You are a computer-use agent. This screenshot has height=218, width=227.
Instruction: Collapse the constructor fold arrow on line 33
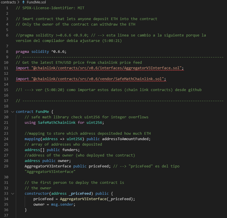(x=13, y=194)
